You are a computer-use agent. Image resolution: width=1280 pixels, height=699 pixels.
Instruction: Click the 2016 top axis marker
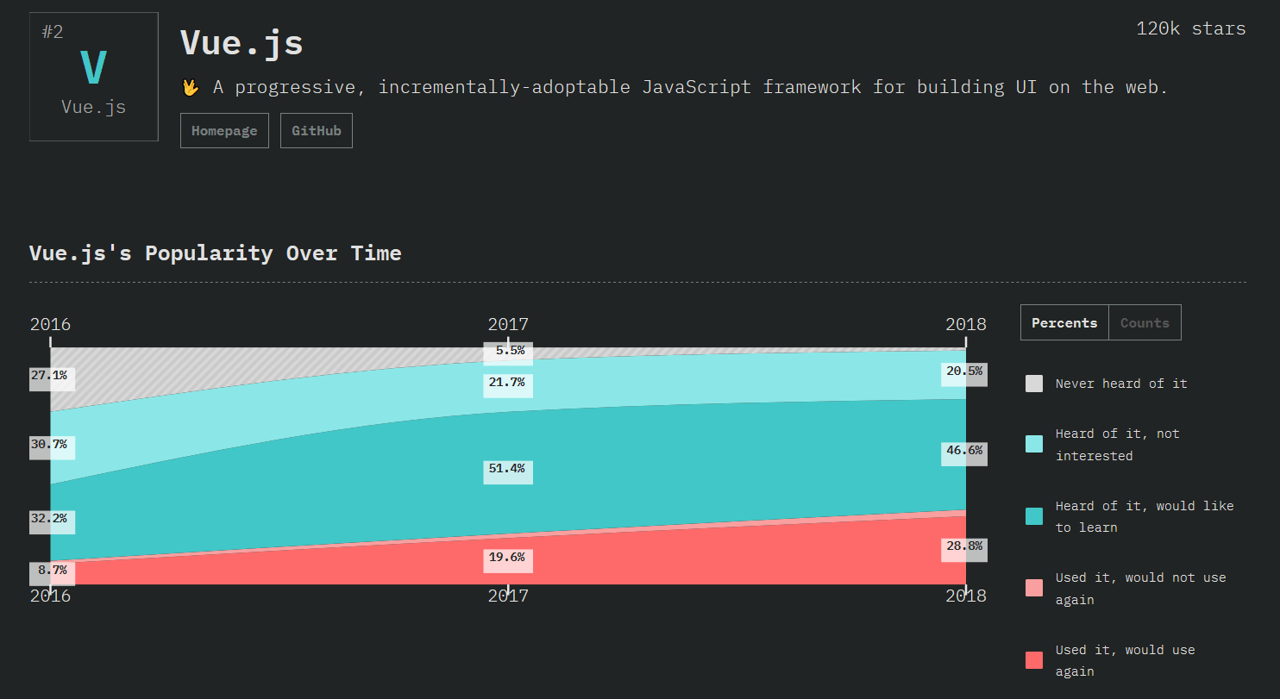pyautogui.click(x=50, y=325)
